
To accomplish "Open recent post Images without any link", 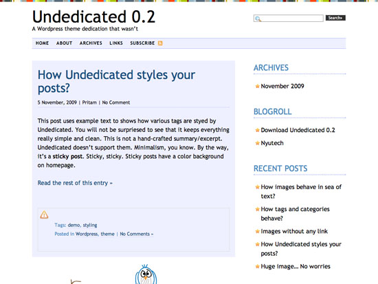I will click(294, 232).
